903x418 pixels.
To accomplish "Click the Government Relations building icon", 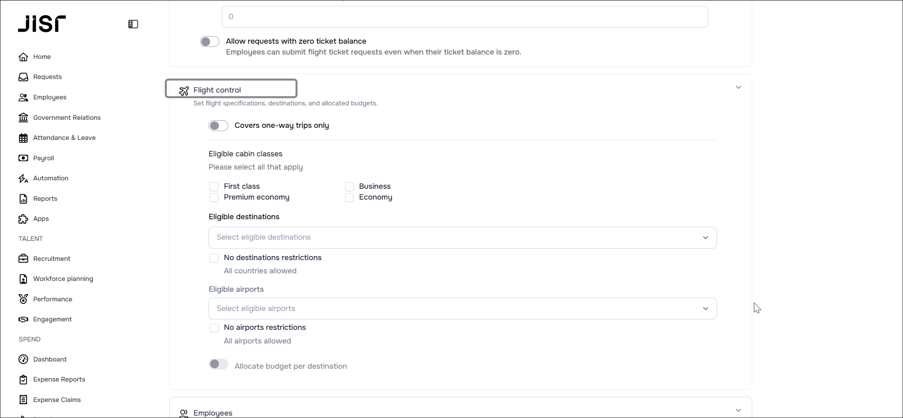I will click(x=23, y=117).
